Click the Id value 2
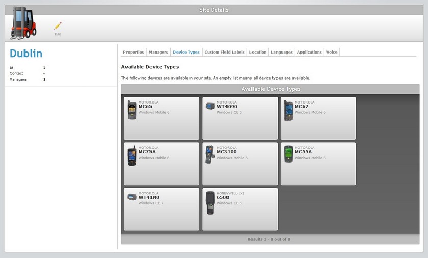 tap(44, 68)
